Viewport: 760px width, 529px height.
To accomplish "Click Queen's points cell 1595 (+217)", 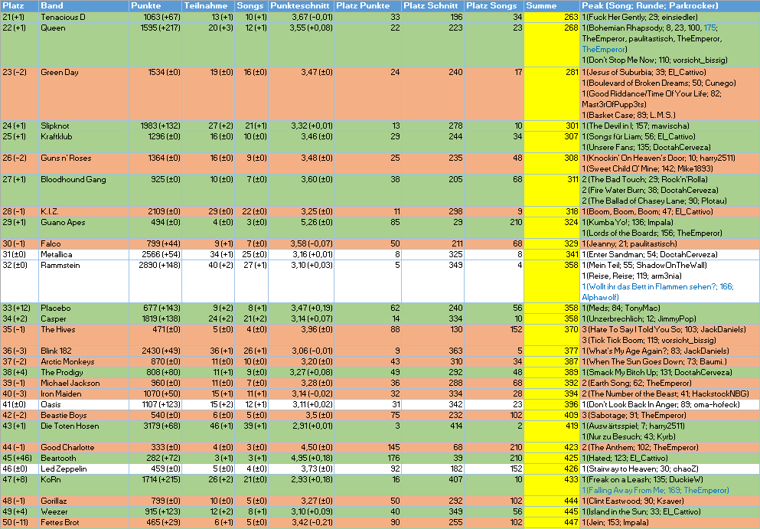I will coord(155,44).
